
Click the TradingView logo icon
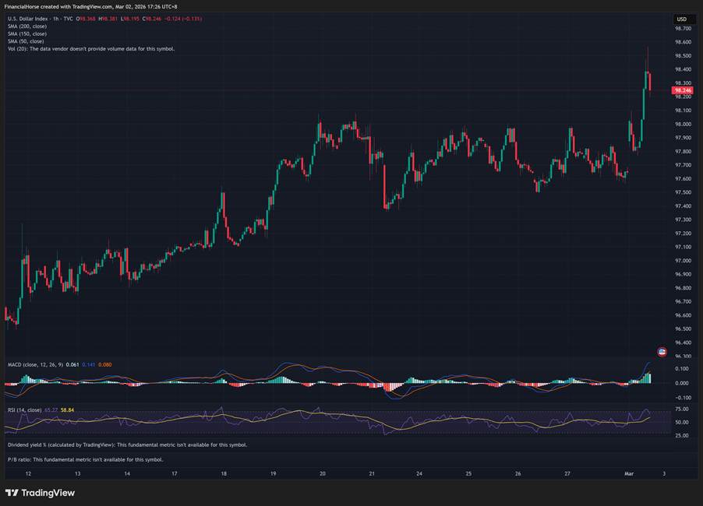pyautogui.click(x=12, y=493)
